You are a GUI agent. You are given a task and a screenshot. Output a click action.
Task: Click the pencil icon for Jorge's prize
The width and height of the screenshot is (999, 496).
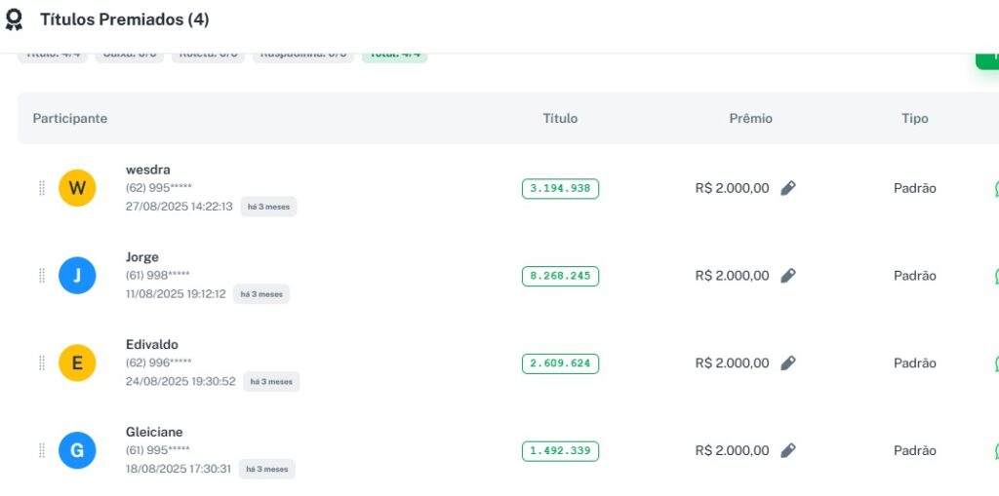click(x=788, y=276)
